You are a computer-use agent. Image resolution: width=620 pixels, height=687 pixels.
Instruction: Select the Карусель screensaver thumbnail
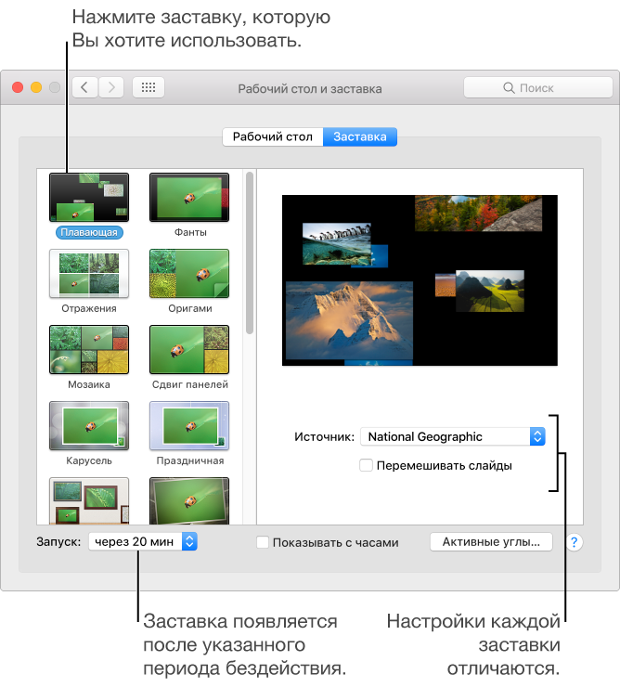point(89,426)
